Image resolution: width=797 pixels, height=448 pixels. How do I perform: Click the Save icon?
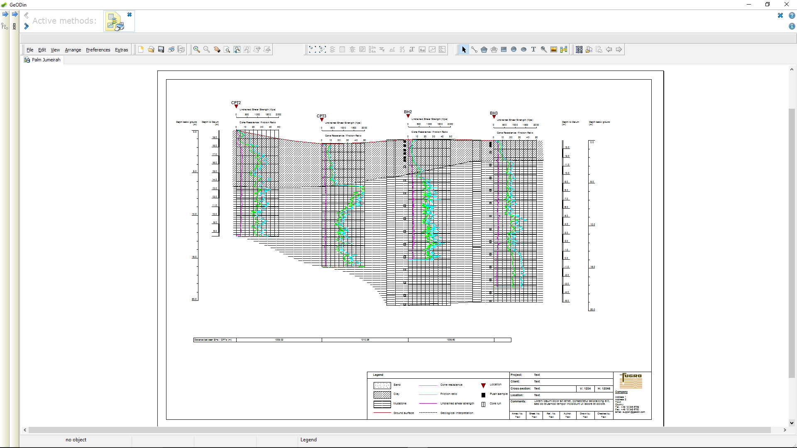(x=161, y=49)
